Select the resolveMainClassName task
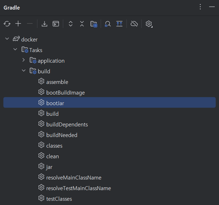The width and height of the screenshot is (219, 205). point(109,177)
